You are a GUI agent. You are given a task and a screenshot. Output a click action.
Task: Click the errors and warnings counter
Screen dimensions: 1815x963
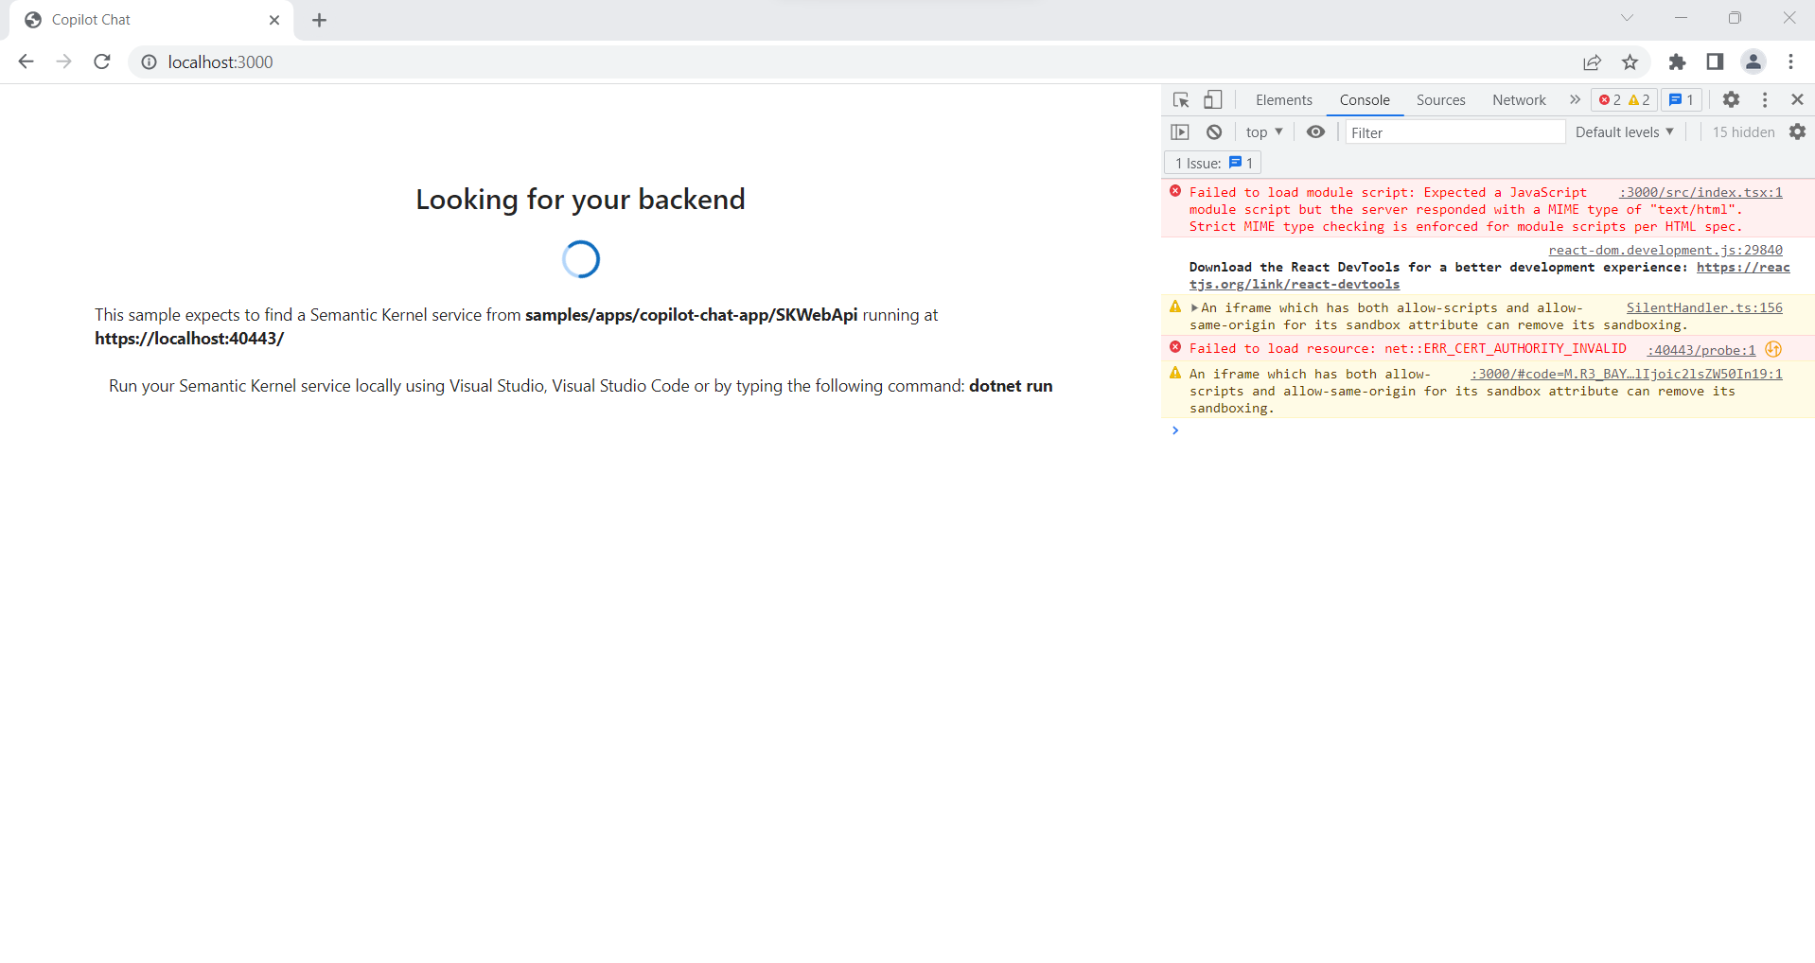1624,100
